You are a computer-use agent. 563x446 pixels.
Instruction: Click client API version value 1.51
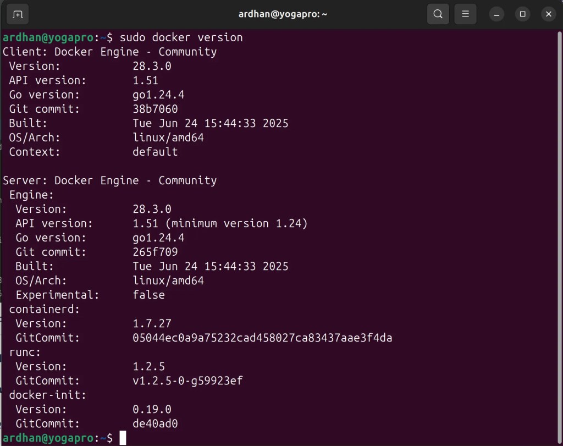145,80
